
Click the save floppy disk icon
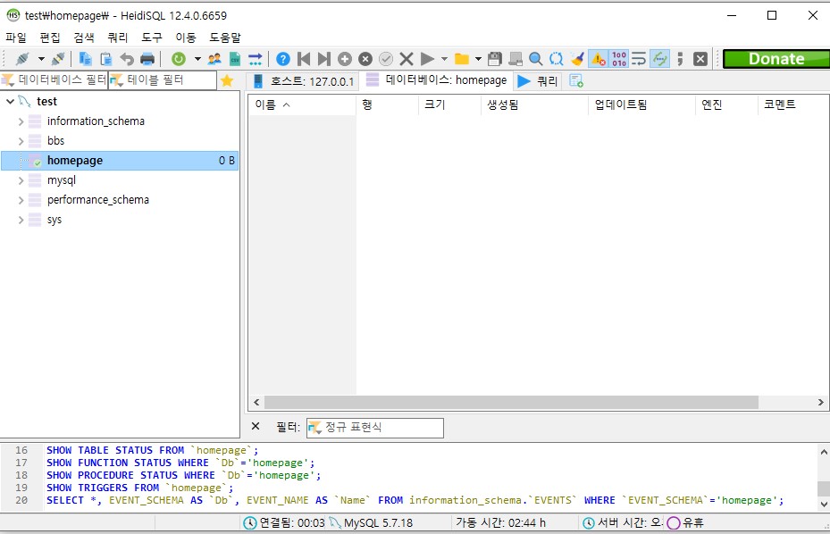(494, 59)
